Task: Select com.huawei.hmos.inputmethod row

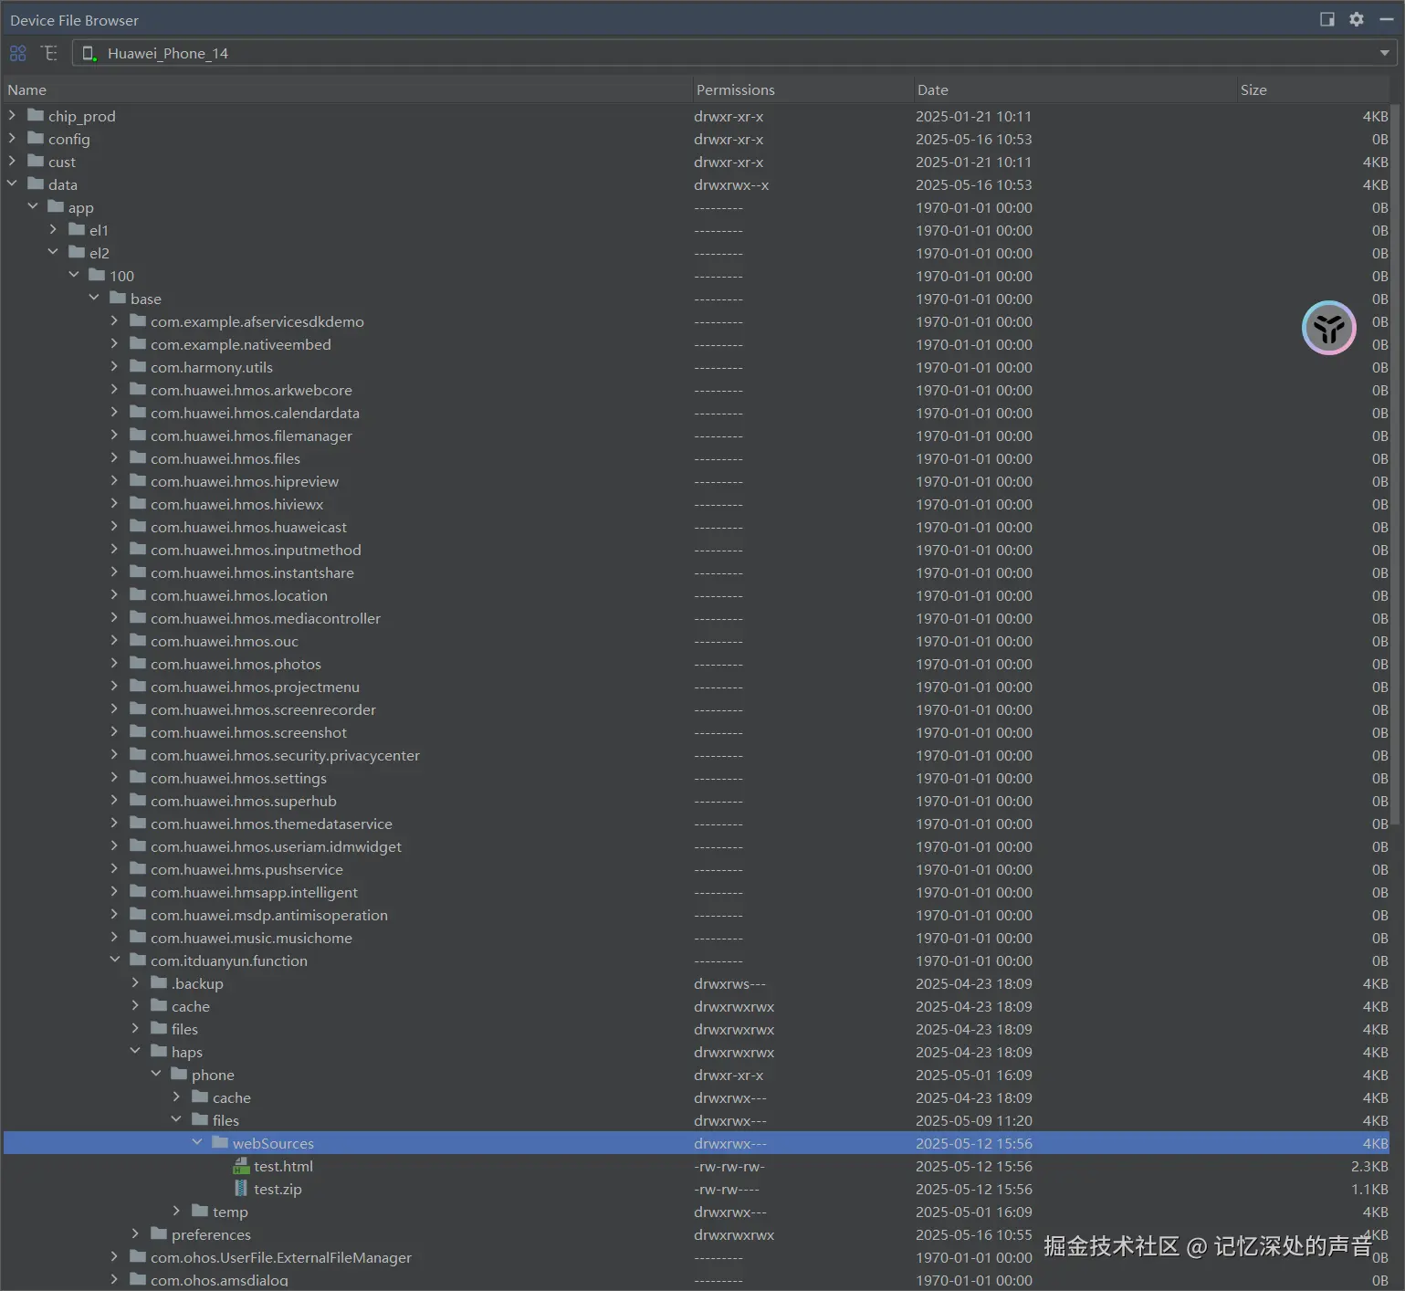Action: 697,550
